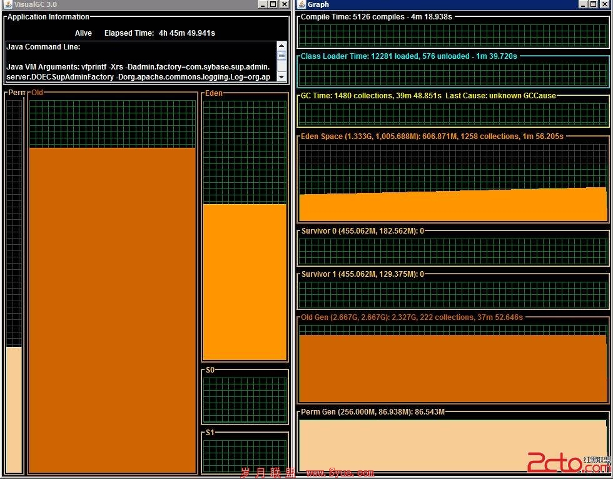Click the Old generation usage bar

113,310
